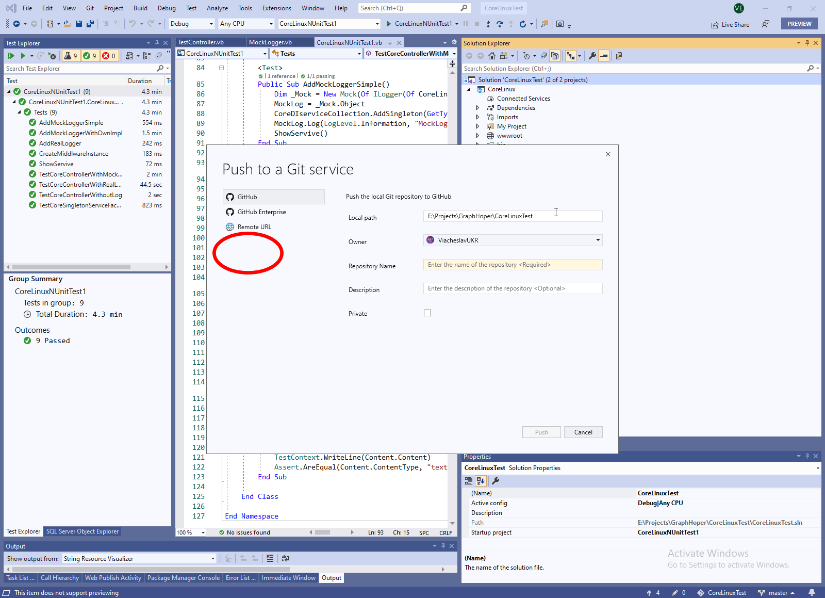
Task: Click the playlist icon in Test Explorer
Action: click(x=129, y=56)
